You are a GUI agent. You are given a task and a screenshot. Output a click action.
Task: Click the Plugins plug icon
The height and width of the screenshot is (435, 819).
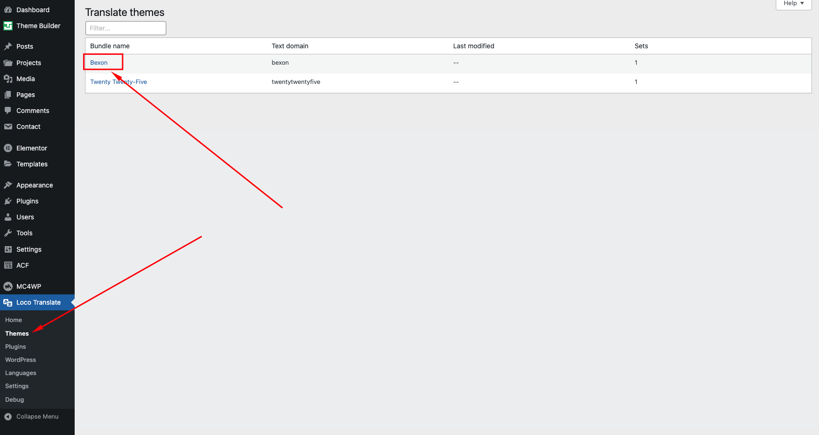[8, 201]
